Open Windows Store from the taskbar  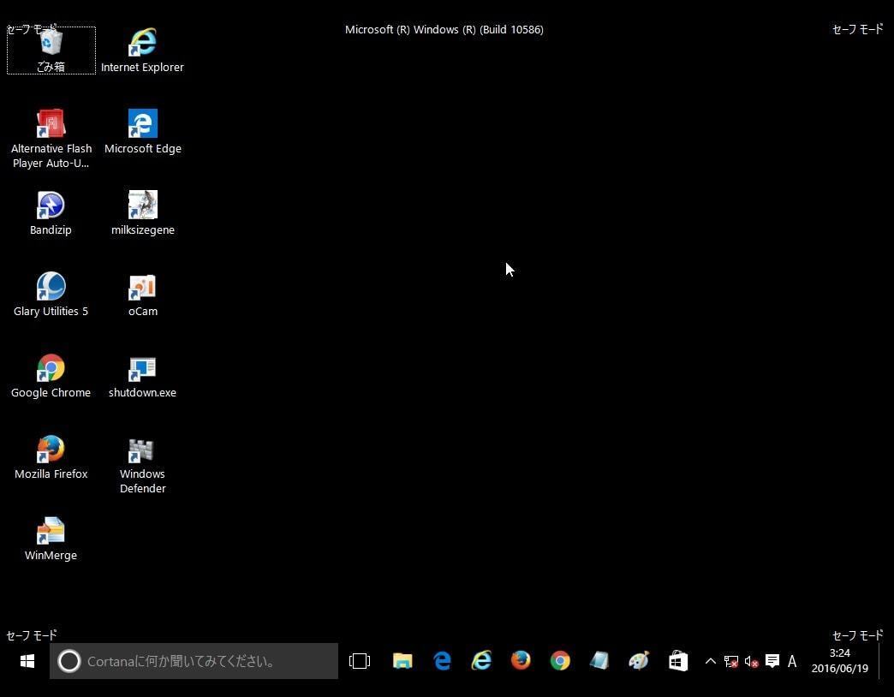(x=678, y=661)
